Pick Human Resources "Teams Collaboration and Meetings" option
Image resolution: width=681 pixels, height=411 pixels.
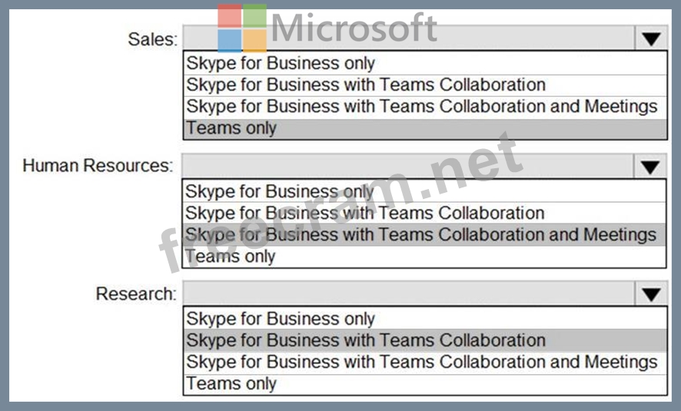pos(421,234)
